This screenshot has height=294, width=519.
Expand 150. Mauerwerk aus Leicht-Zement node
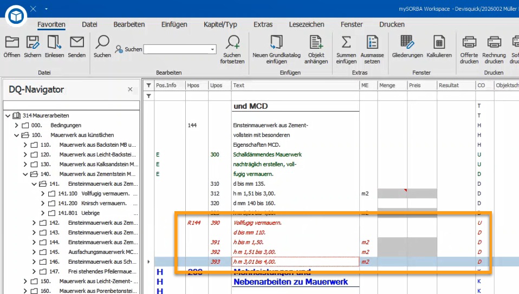pos(25,281)
